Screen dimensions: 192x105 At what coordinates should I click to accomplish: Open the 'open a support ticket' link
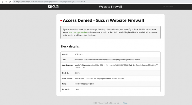(78, 32)
